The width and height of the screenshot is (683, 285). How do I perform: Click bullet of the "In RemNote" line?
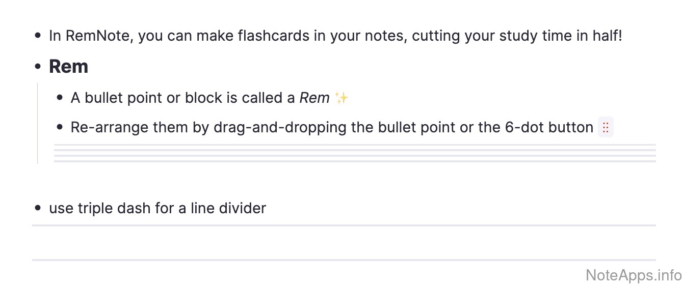(x=38, y=37)
